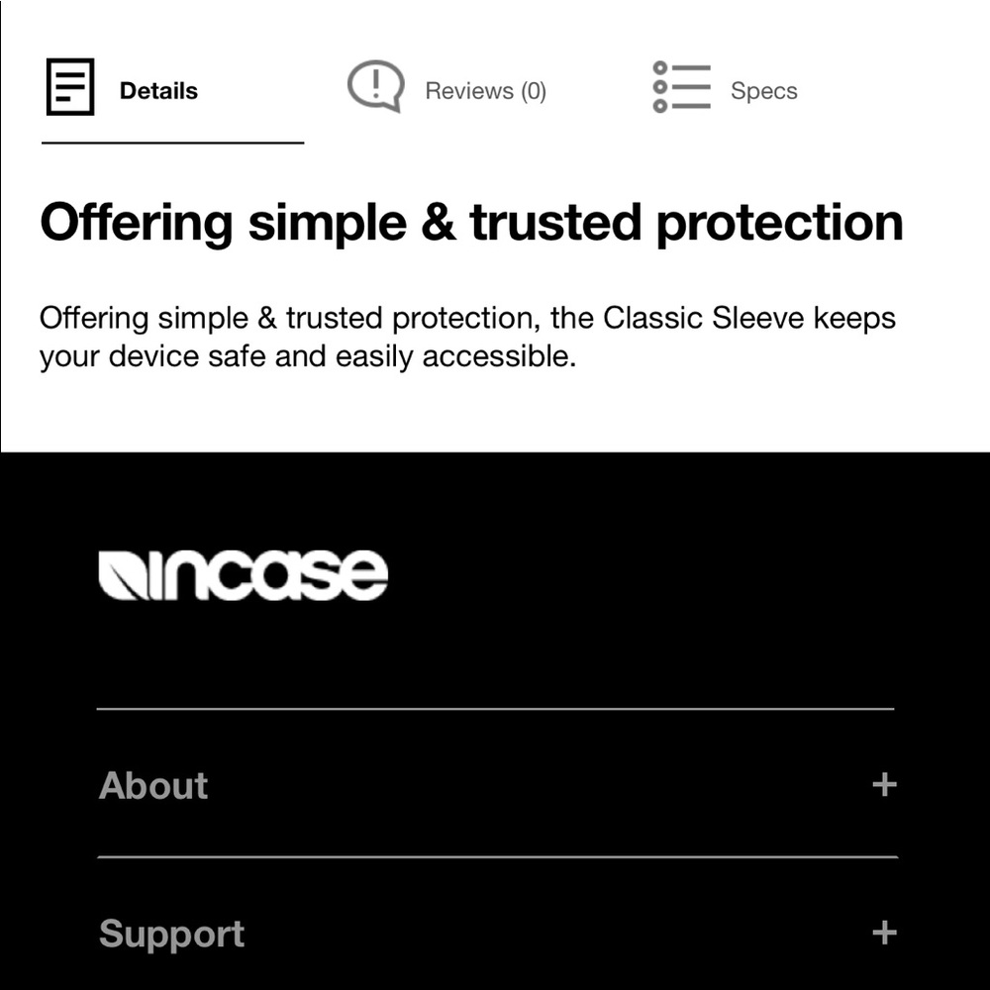The height and width of the screenshot is (990, 990).
Task: Click the Support footer heading
Action: (x=171, y=935)
